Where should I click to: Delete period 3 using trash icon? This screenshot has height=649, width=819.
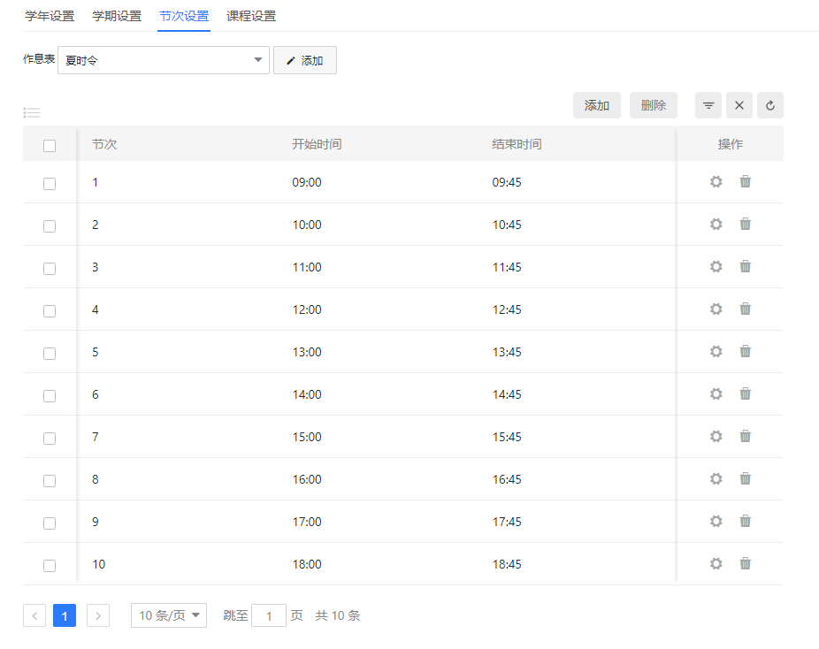746,266
